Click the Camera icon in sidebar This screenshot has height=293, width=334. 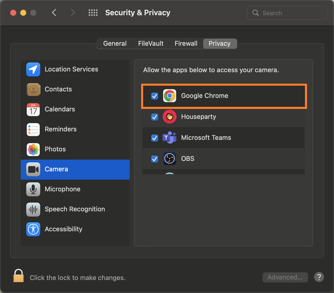click(33, 169)
